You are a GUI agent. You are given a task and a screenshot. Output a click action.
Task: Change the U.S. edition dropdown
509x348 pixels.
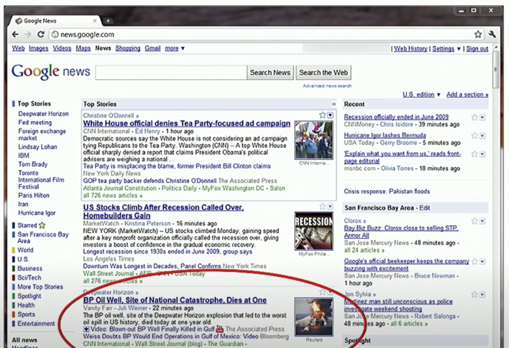pyautogui.click(x=422, y=95)
